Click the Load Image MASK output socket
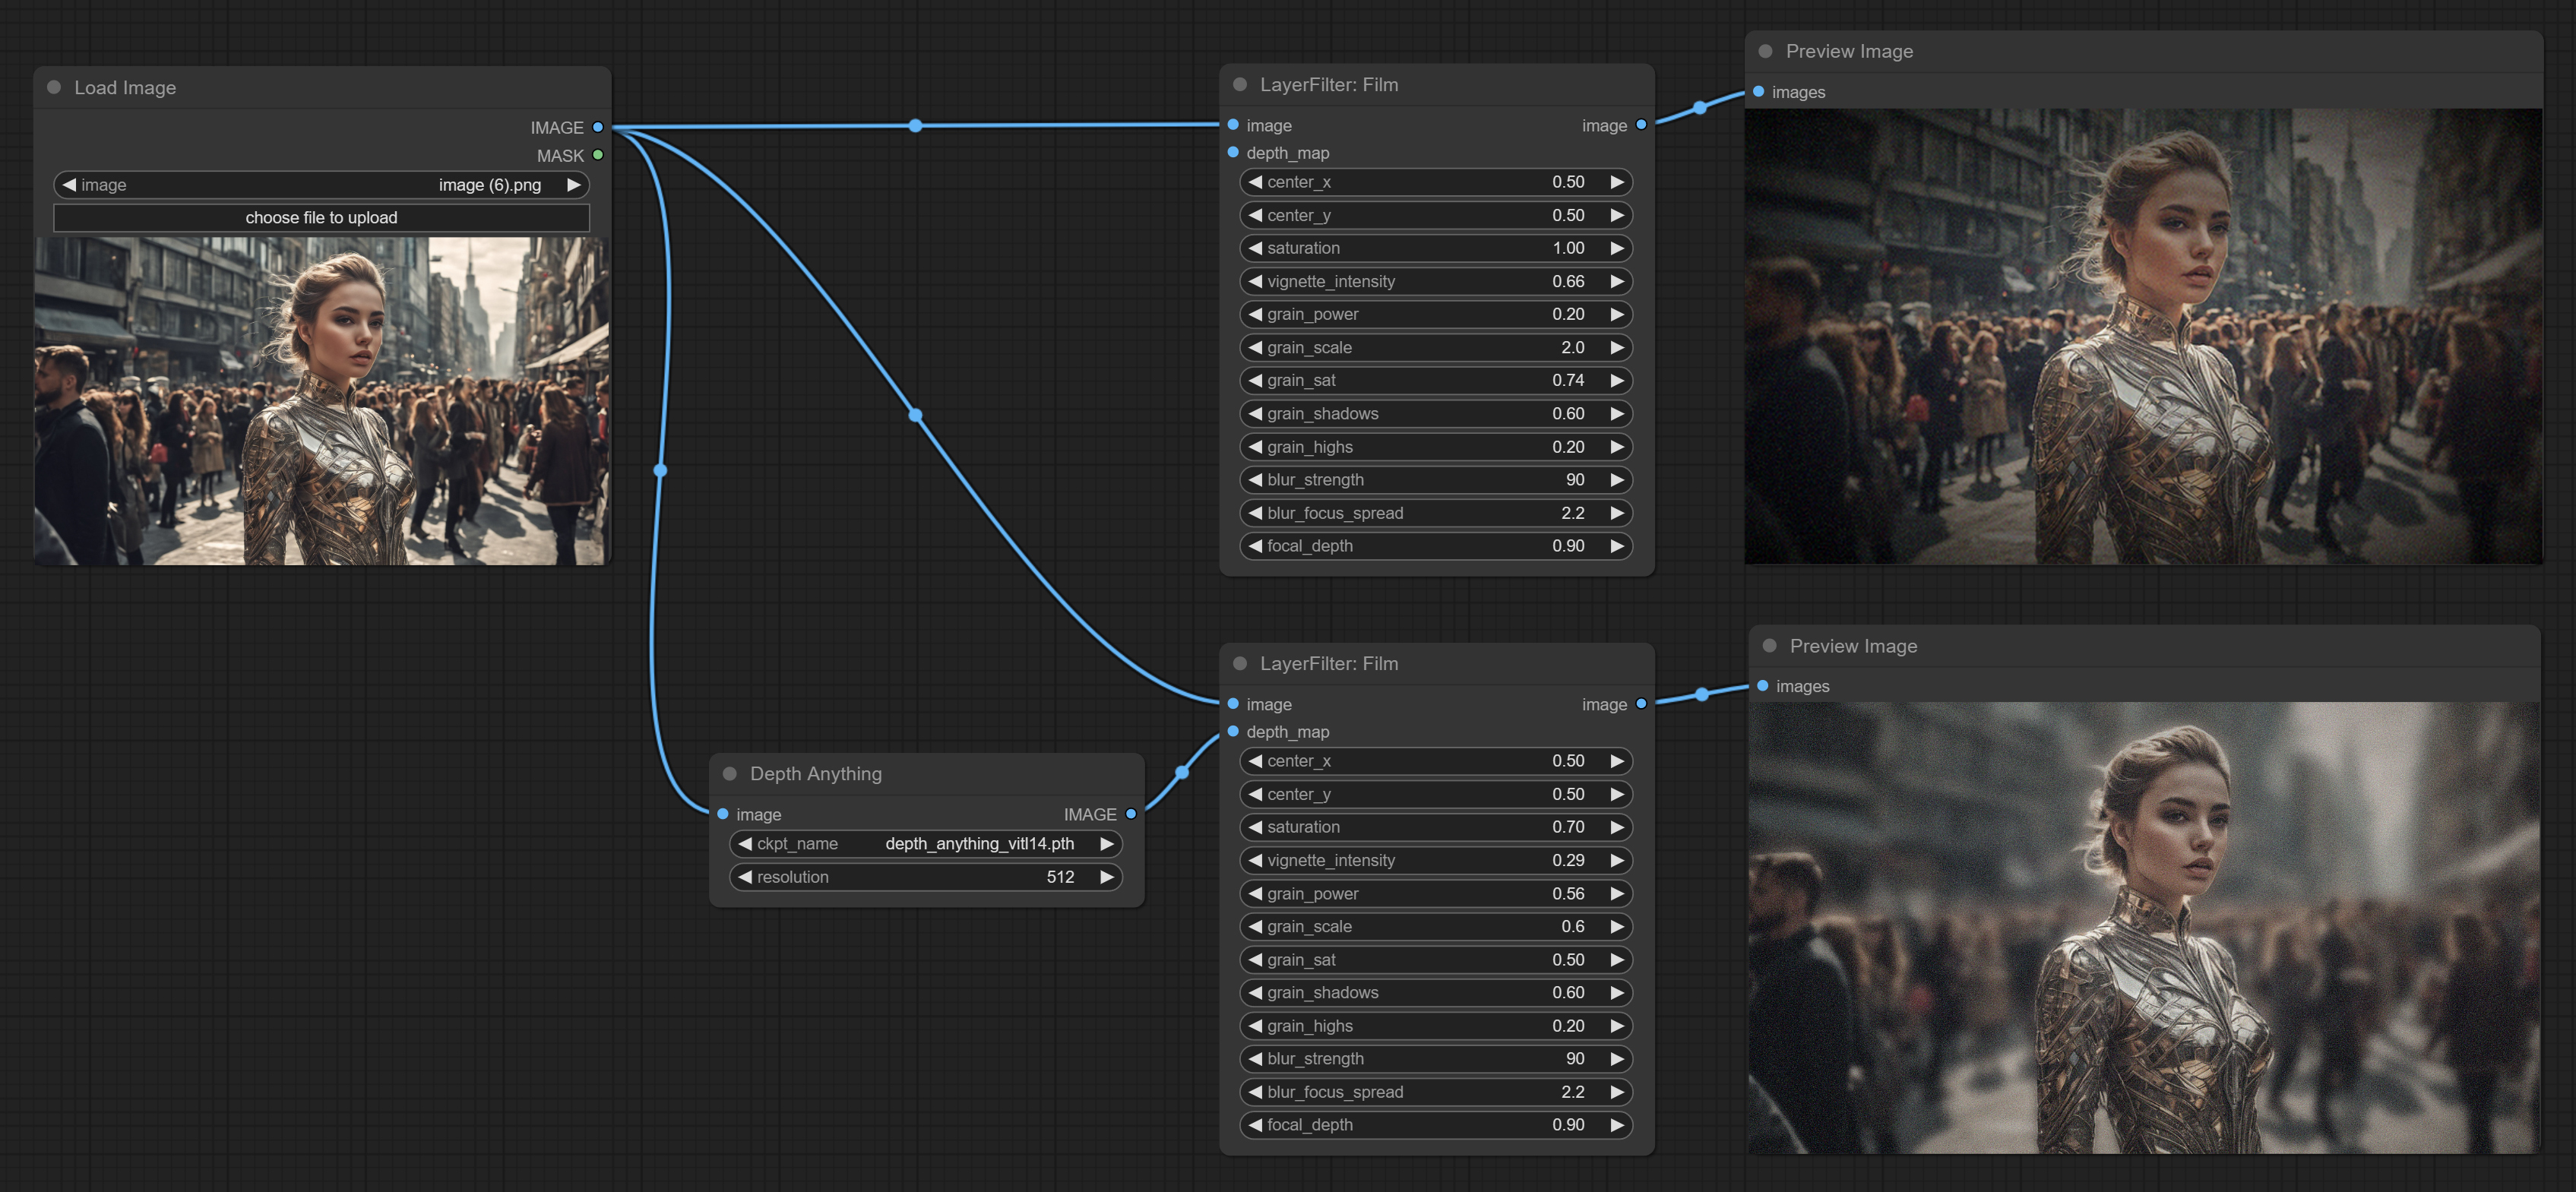Image resolution: width=2576 pixels, height=1192 pixels. click(598, 155)
